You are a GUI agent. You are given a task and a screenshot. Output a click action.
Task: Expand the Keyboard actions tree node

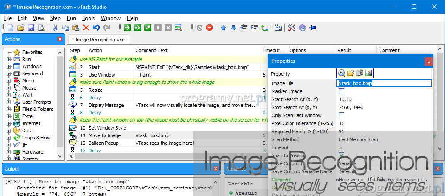coord(8,73)
